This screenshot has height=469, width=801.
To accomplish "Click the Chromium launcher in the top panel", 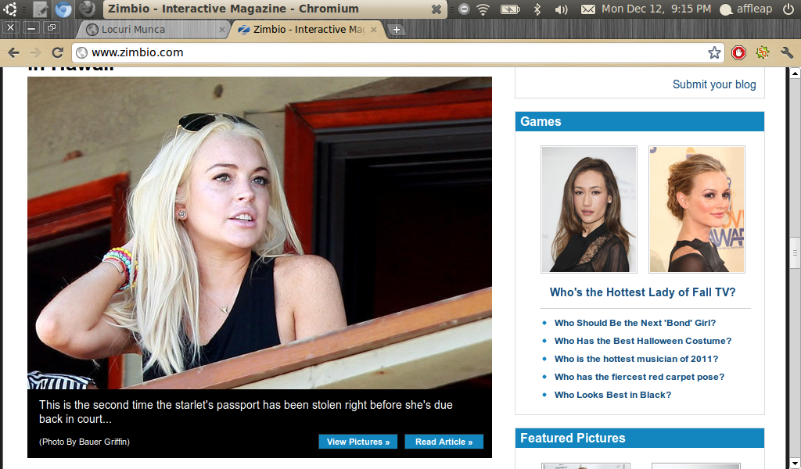I will [x=63, y=9].
